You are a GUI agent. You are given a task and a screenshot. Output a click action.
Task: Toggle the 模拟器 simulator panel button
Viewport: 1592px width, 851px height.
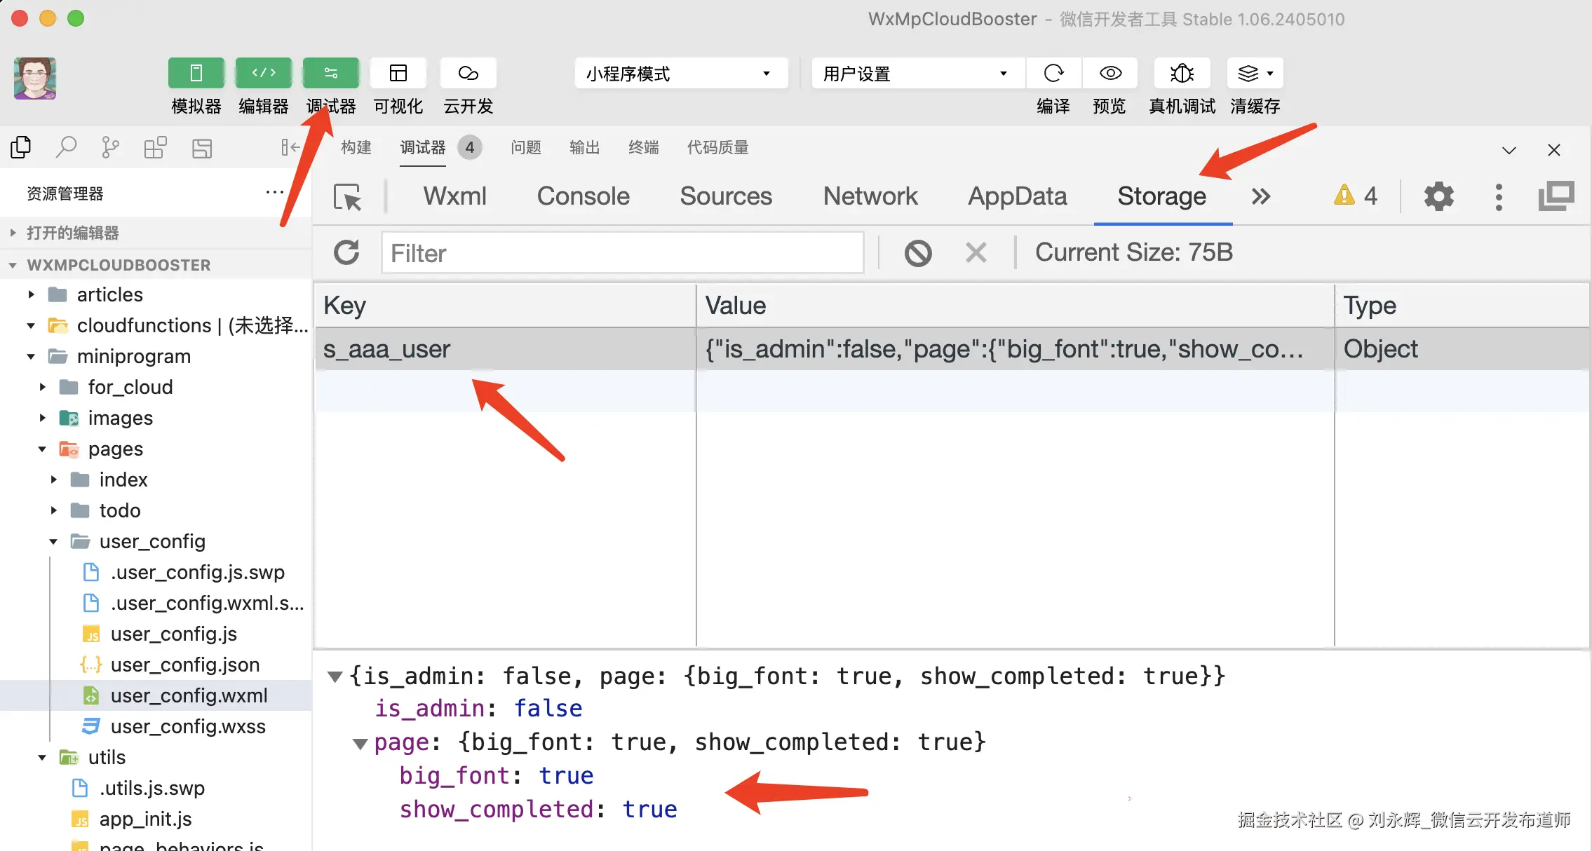click(196, 74)
